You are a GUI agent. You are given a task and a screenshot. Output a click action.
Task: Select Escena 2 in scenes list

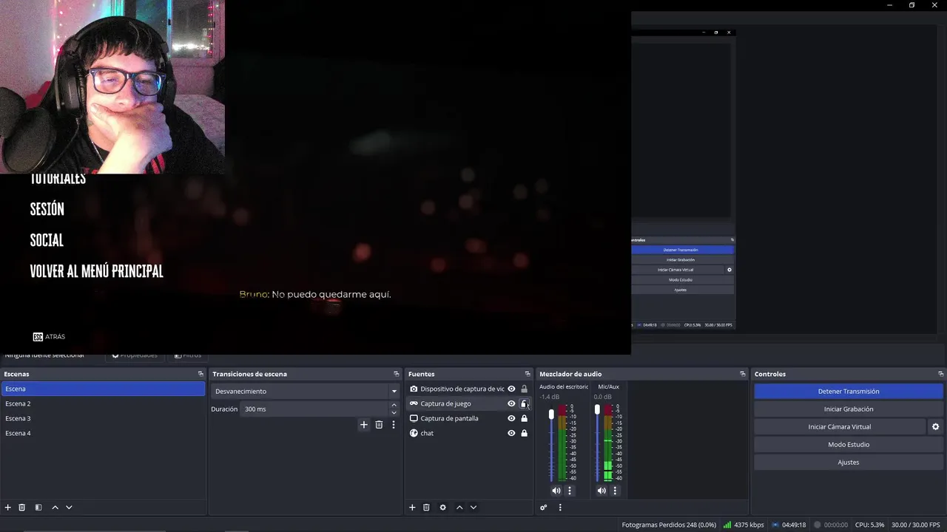[x=103, y=403]
